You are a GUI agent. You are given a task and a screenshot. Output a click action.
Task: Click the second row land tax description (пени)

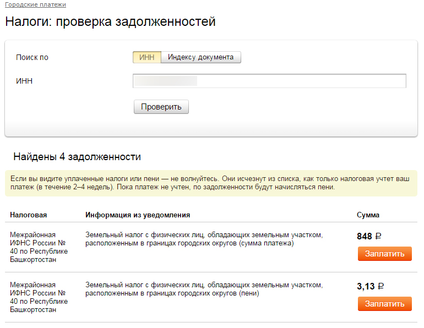coord(204,289)
